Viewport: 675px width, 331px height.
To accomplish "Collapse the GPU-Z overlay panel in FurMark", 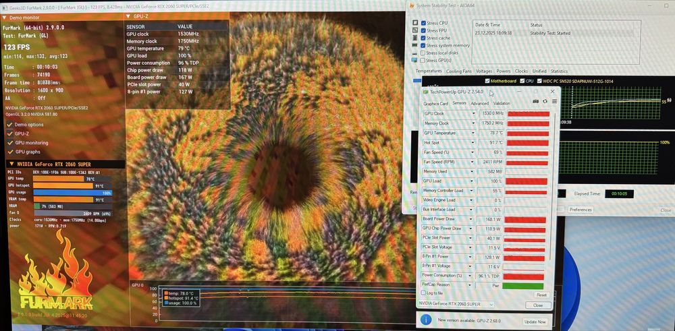I will tap(128, 16).
